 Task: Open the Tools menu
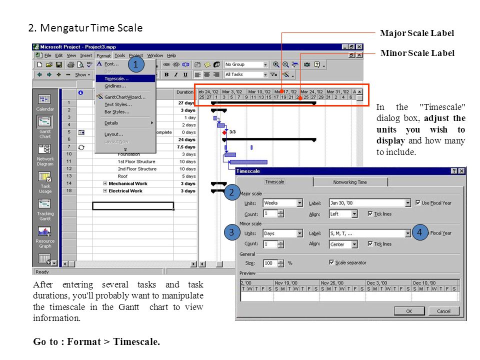(119, 55)
